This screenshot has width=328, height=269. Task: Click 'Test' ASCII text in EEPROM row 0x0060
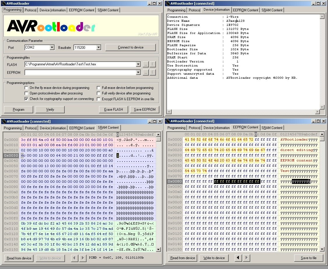point(285,171)
